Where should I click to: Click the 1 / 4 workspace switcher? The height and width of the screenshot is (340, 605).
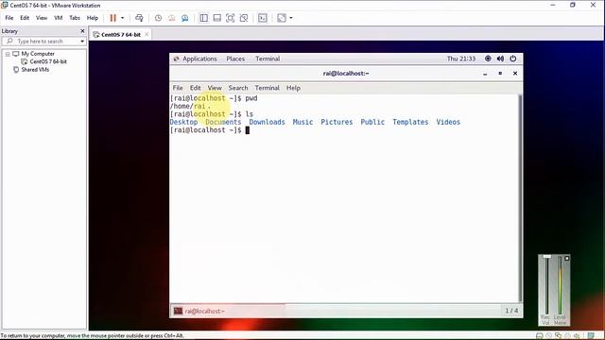pos(511,311)
